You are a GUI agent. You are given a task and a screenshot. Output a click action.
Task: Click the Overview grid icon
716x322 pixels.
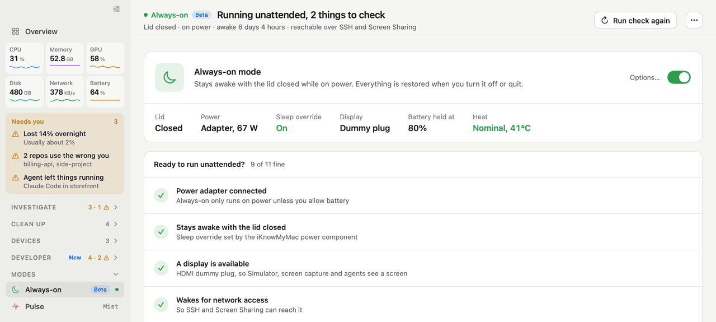(x=16, y=31)
